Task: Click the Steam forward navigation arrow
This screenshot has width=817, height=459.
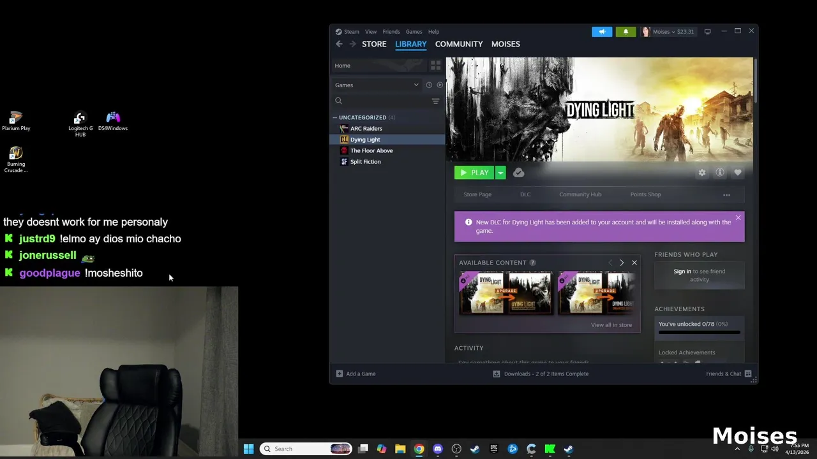Action: point(352,44)
